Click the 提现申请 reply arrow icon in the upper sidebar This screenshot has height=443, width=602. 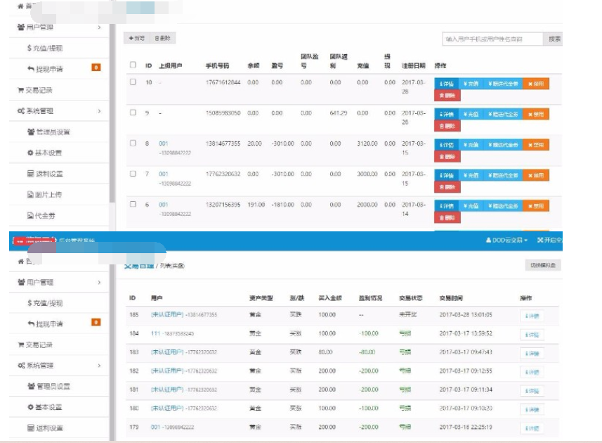pyautogui.click(x=31, y=69)
